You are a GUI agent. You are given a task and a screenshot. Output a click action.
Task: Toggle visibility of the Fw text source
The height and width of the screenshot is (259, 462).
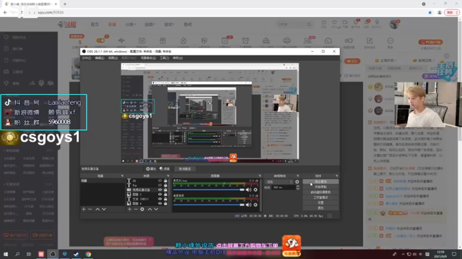160,185
